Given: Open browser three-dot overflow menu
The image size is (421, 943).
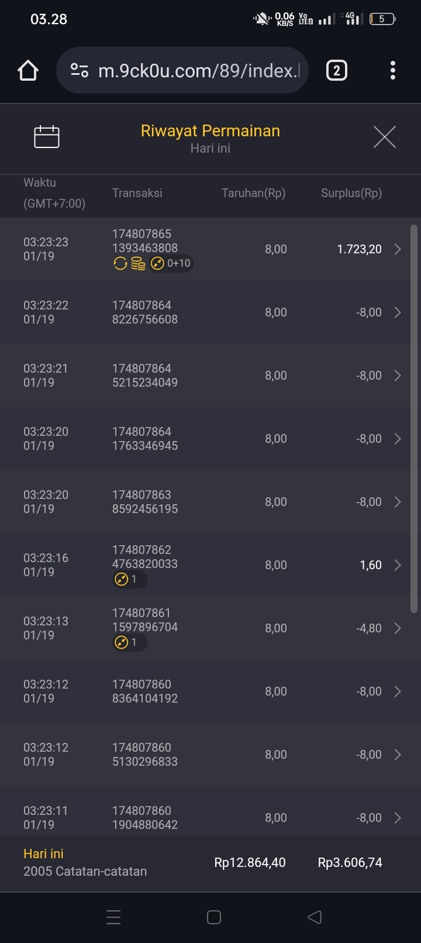Looking at the screenshot, I should tap(392, 71).
